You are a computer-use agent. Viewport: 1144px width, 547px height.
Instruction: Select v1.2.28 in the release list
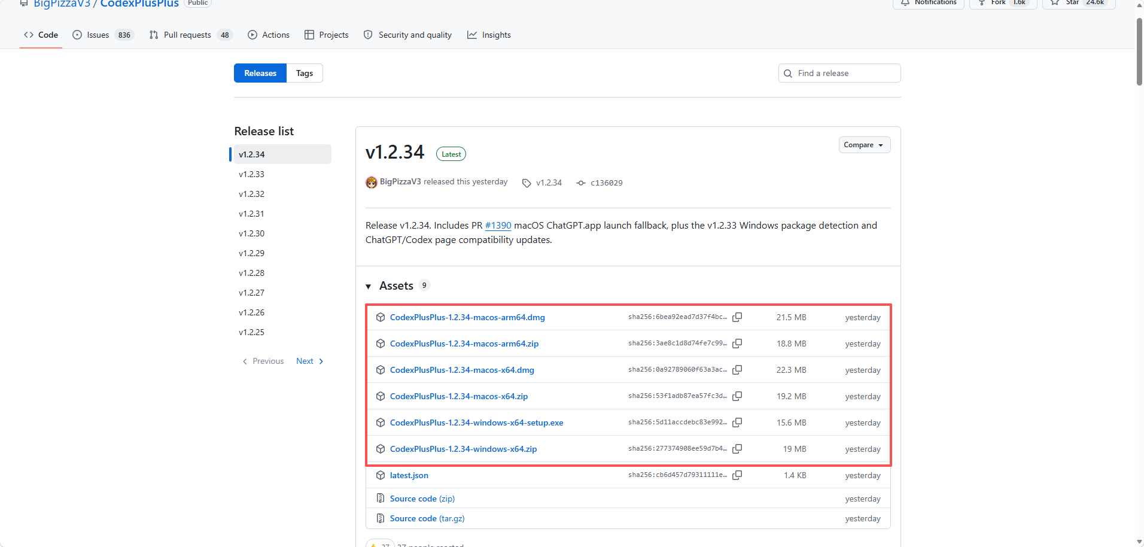282,273
